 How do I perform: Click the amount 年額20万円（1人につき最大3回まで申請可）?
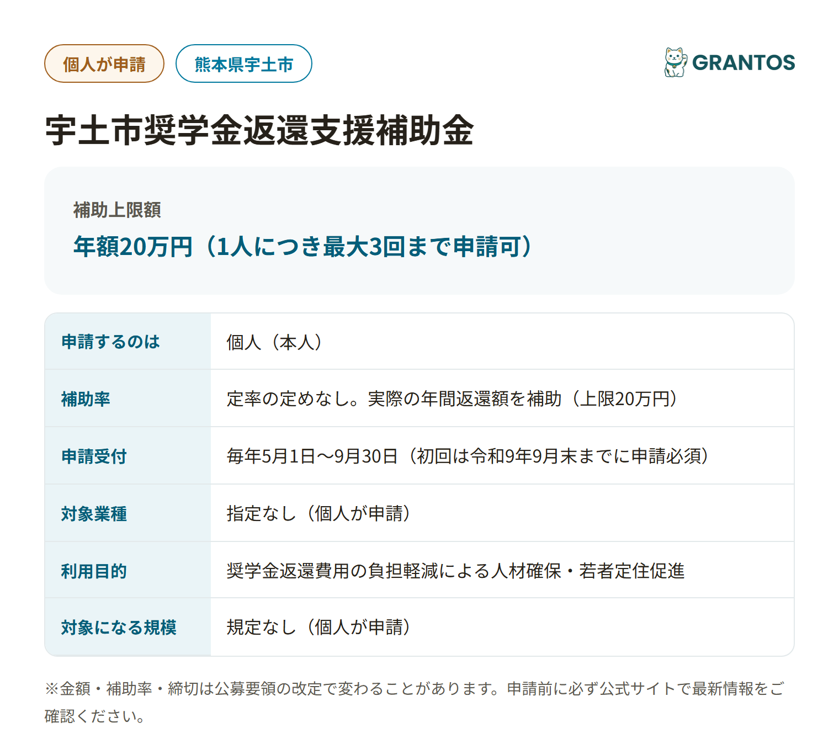[x=302, y=246]
